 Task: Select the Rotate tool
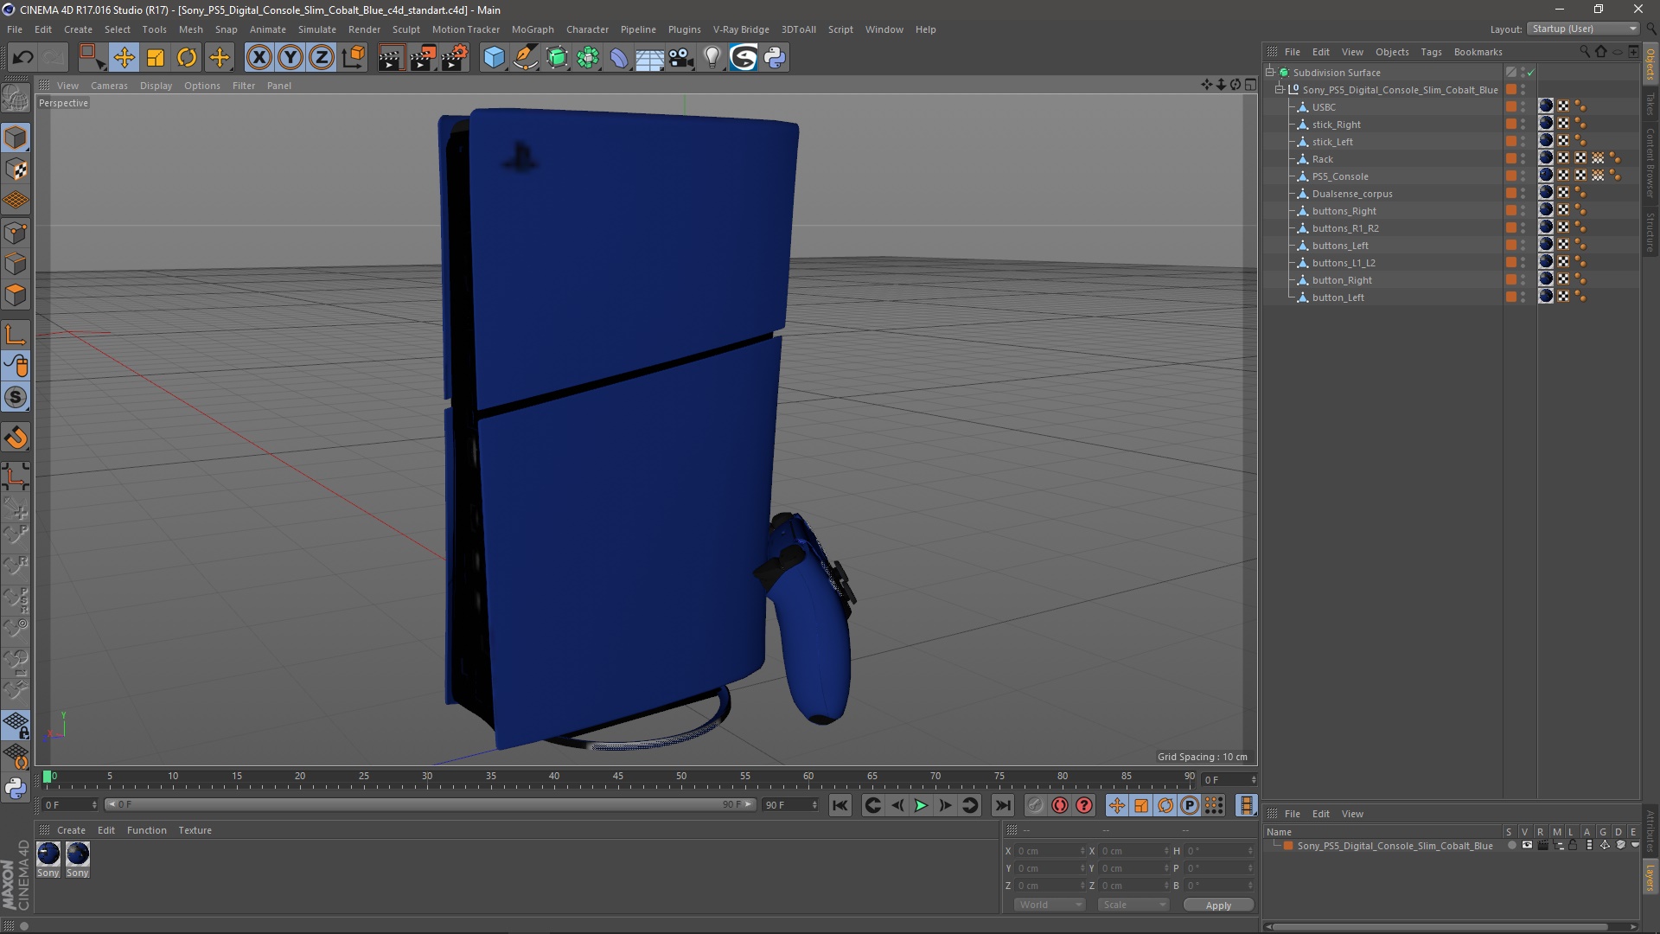coord(187,57)
